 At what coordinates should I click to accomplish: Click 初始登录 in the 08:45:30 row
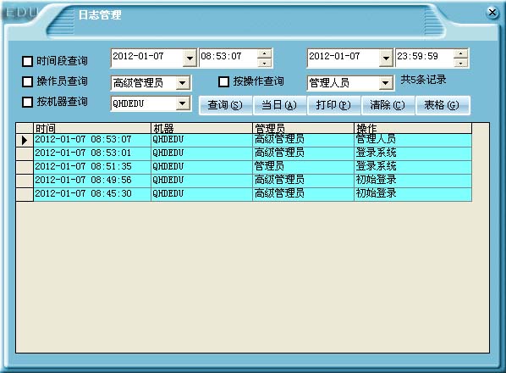(x=376, y=193)
